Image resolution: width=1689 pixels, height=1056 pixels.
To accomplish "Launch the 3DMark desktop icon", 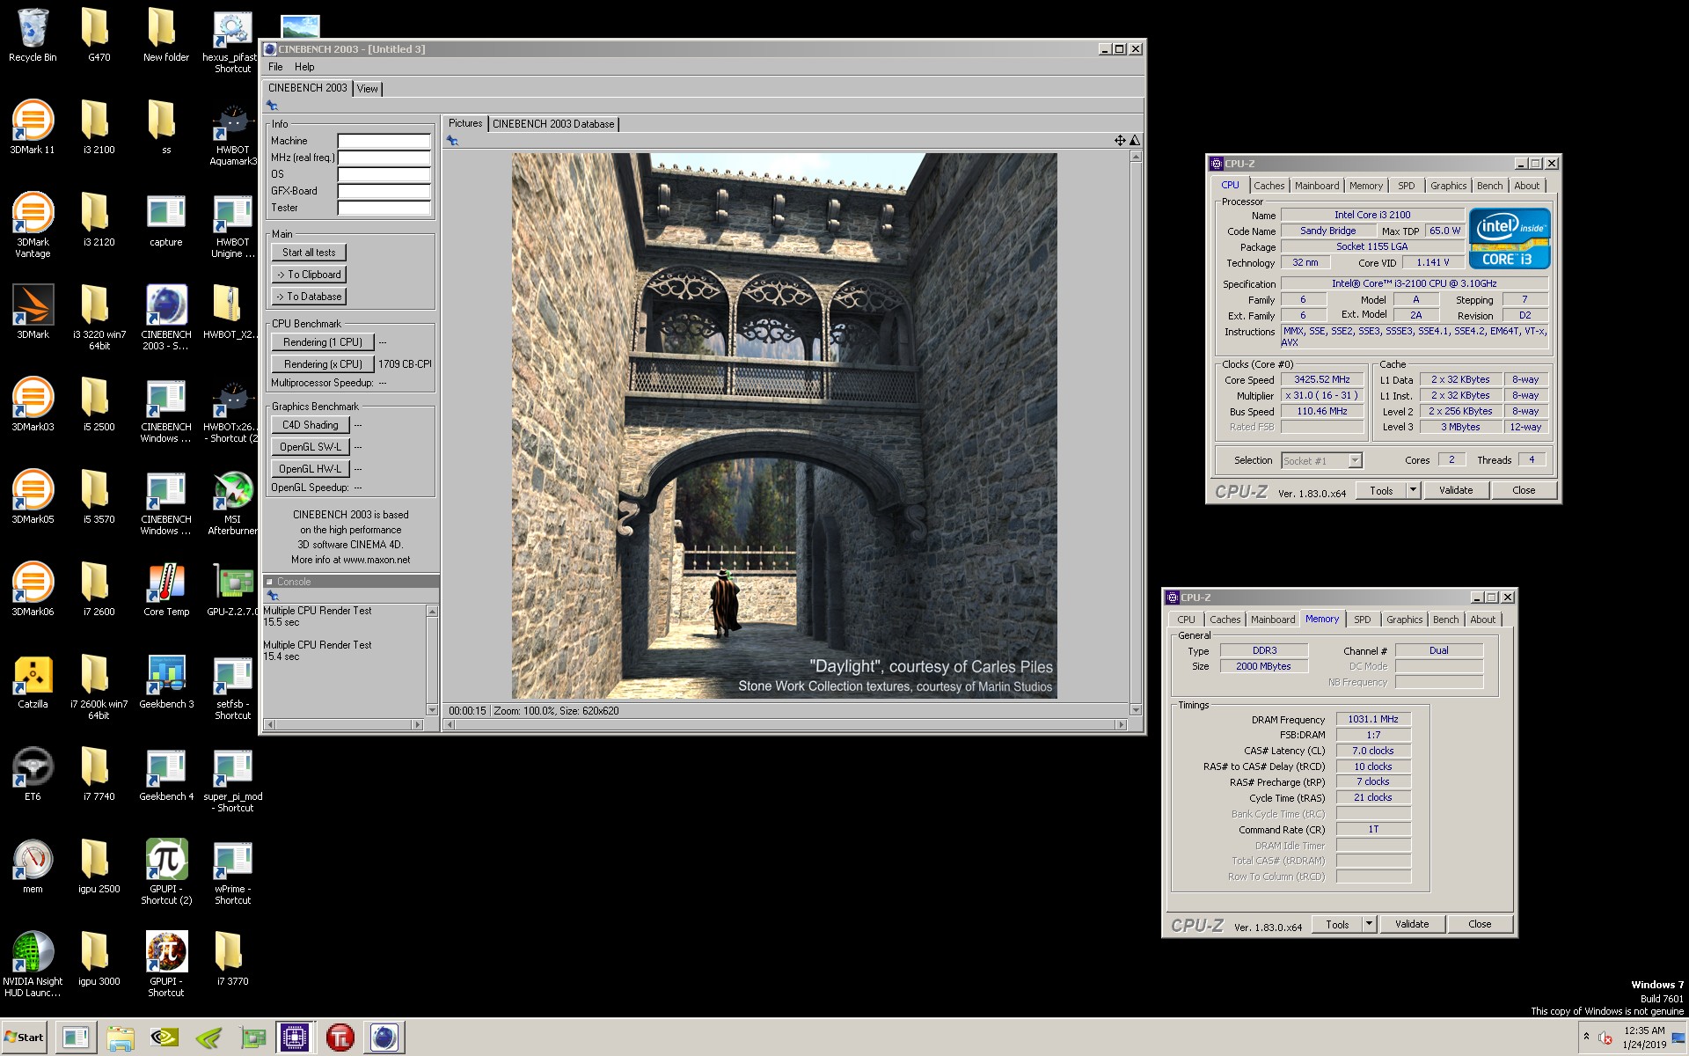I will point(33,312).
